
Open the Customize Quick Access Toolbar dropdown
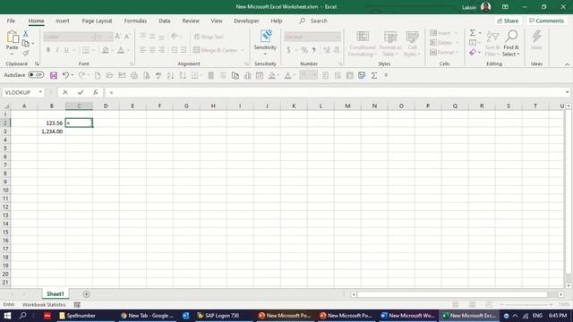[386, 75]
